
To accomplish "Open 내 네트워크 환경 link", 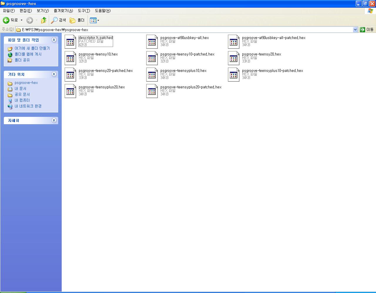I will [x=28, y=106].
